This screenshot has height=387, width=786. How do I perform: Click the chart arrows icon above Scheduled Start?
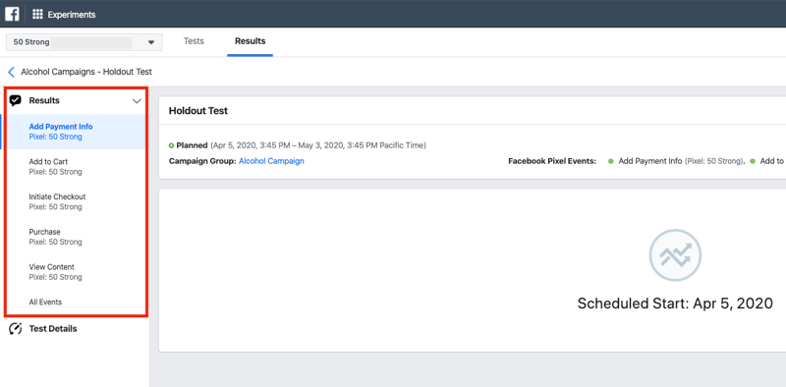pyautogui.click(x=675, y=255)
